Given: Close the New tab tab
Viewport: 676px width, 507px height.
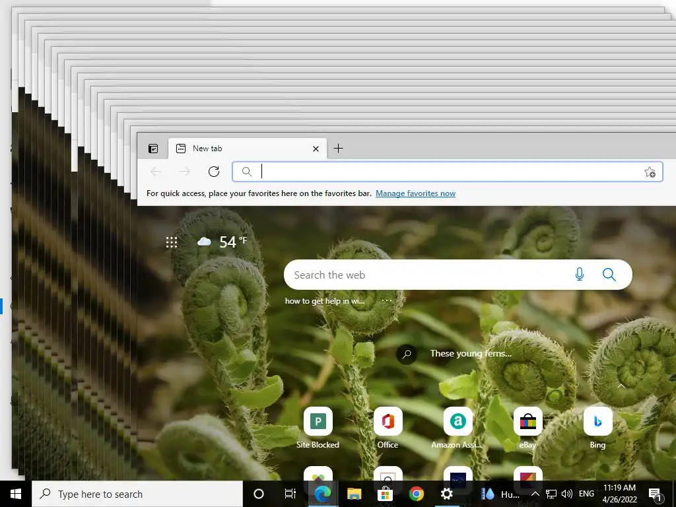Looking at the screenshot, I should 316,149.
